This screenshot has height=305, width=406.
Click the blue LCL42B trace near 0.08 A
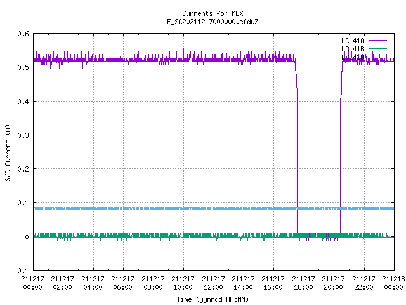pos(214,208)
